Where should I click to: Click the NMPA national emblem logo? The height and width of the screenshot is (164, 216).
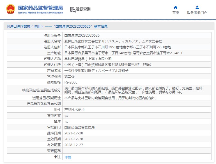pos(11,9)
